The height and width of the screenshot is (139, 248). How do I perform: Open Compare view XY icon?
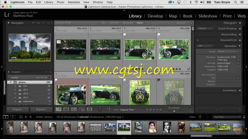74,109
